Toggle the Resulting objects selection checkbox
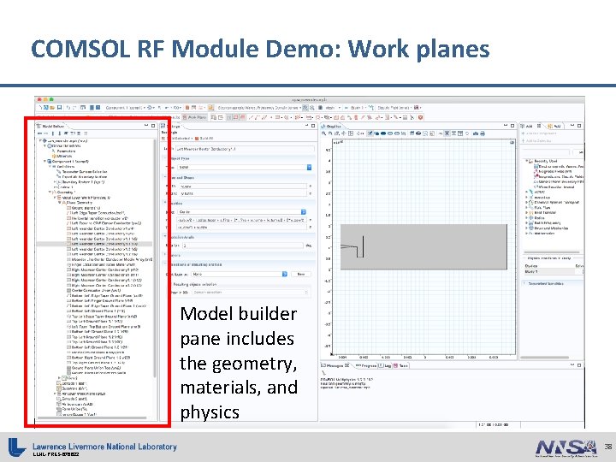This screenshot has height=462, width=616. [x=170, y=284]
